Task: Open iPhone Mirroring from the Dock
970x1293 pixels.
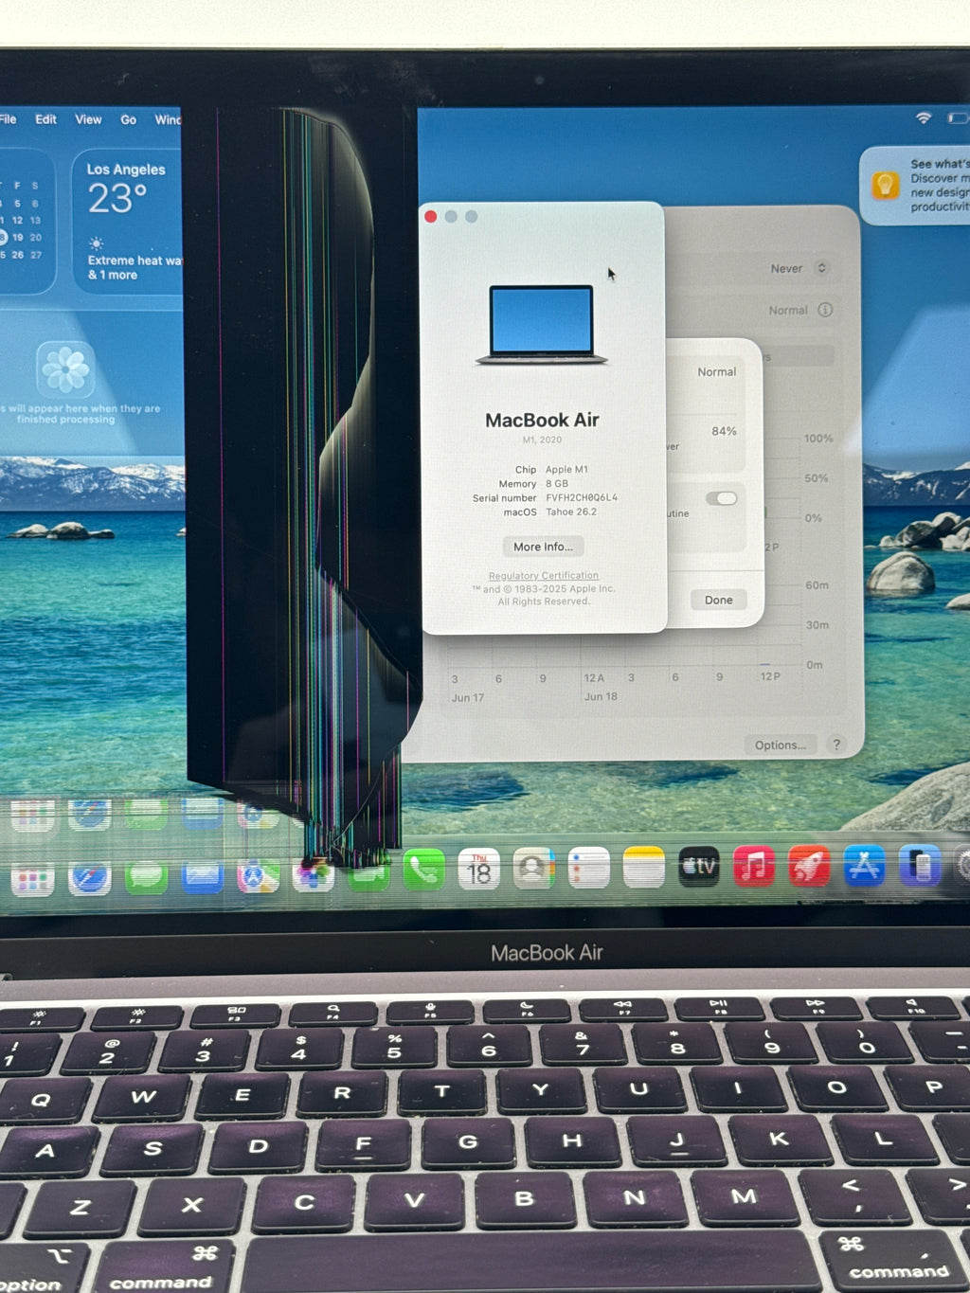Action: [919, 866]
